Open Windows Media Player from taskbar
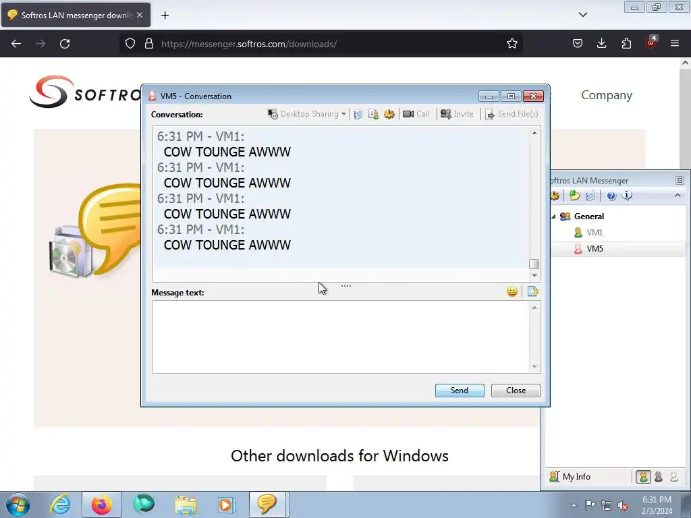Viewport: 691px width, 518px height. (227, 505)
